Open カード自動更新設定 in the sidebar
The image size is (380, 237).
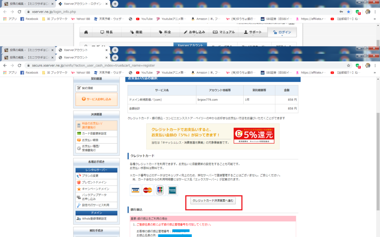tap(96, 133)
